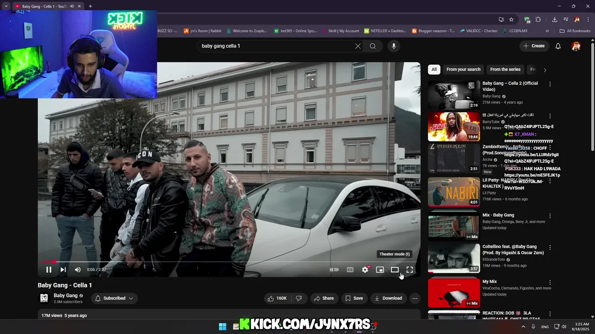Enter full screen mode
Viewport: 595px width, 334px height.
click(x=410, y=270)
